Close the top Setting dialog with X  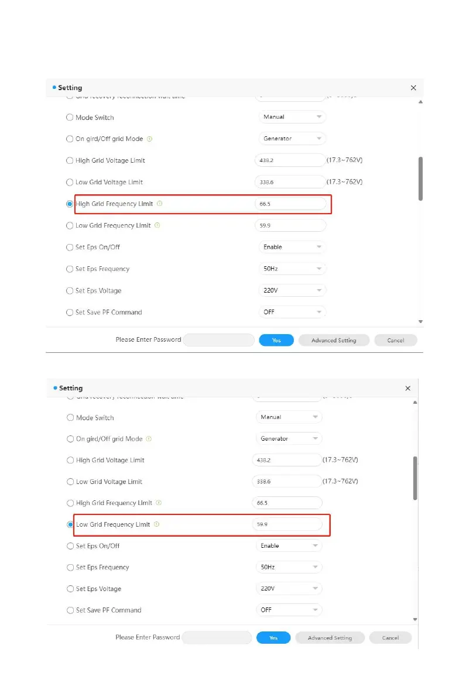click(413, 88)
